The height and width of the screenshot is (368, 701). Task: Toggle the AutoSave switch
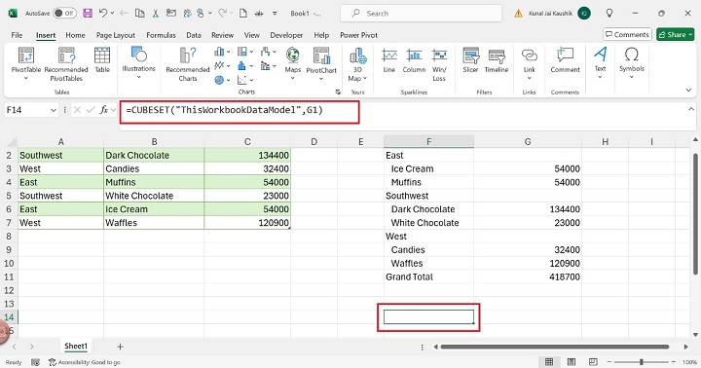tap(64, 13)
